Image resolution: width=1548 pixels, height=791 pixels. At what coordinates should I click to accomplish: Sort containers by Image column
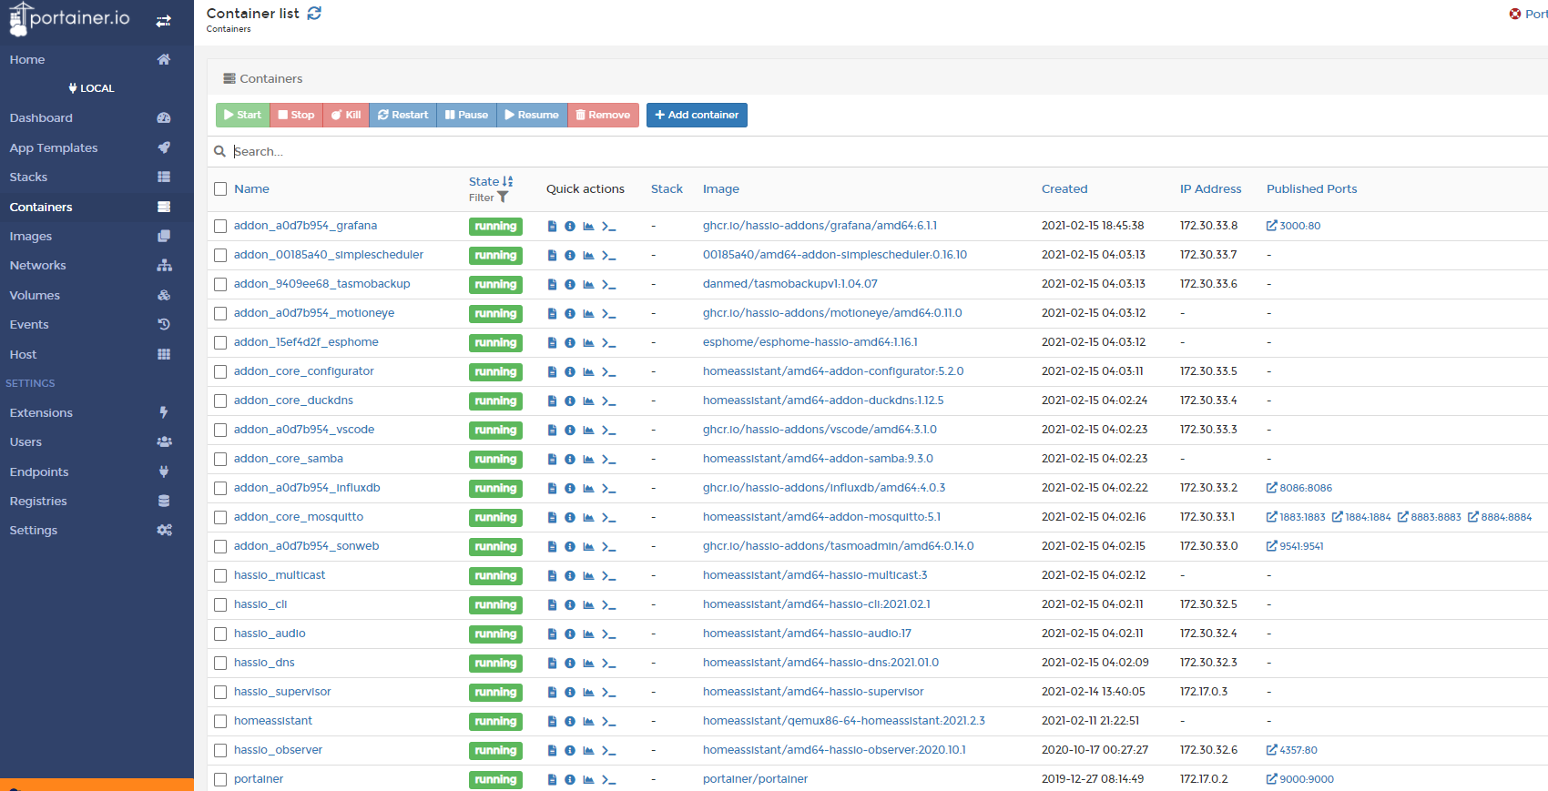[x=721, y=189]
